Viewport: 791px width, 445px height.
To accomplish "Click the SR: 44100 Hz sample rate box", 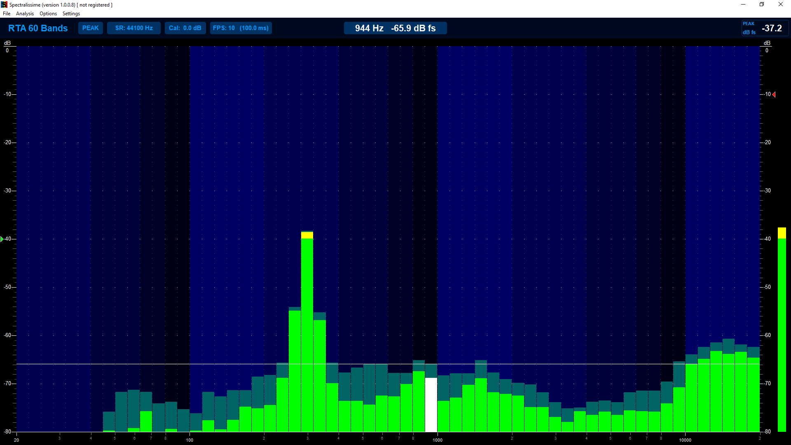I will [x=134, y=28].
